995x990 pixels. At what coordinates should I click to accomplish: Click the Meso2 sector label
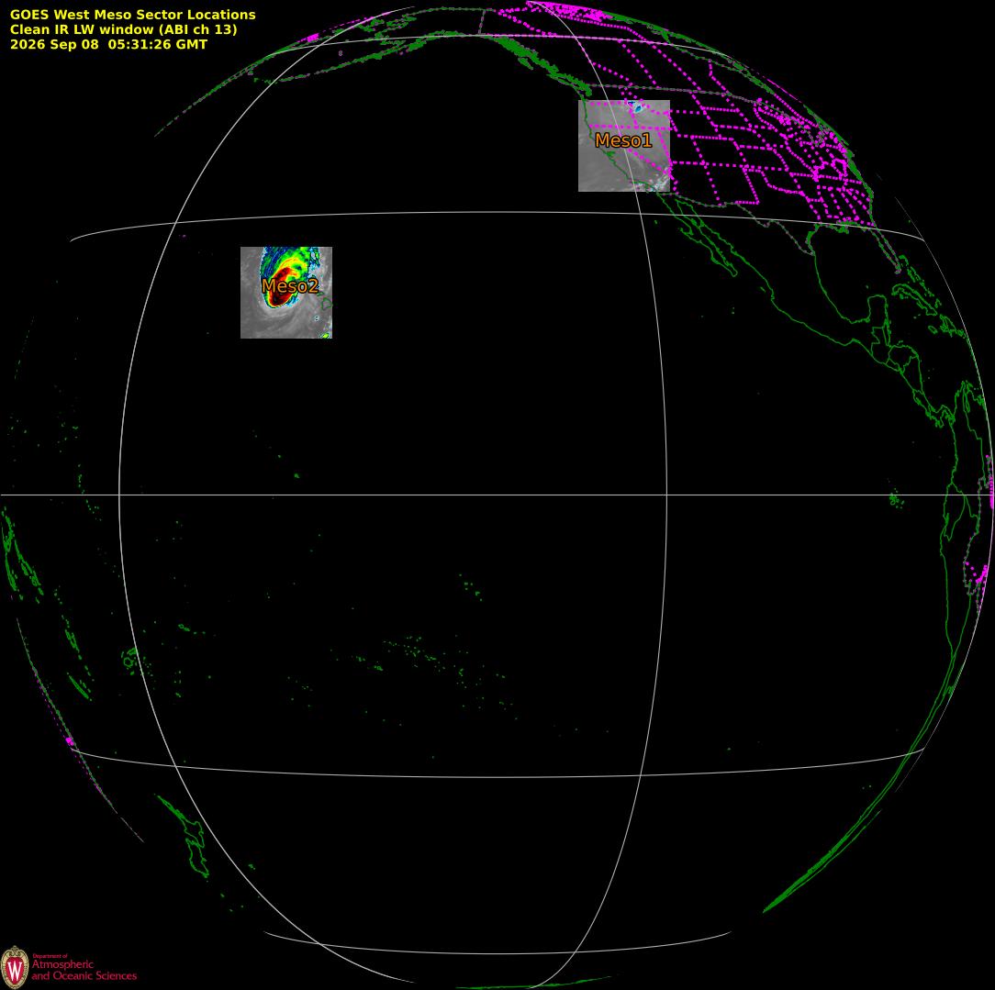289,286
